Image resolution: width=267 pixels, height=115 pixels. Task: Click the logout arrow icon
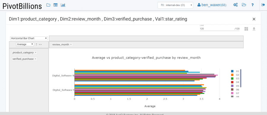pyautogui.click(x=263, y=5)
